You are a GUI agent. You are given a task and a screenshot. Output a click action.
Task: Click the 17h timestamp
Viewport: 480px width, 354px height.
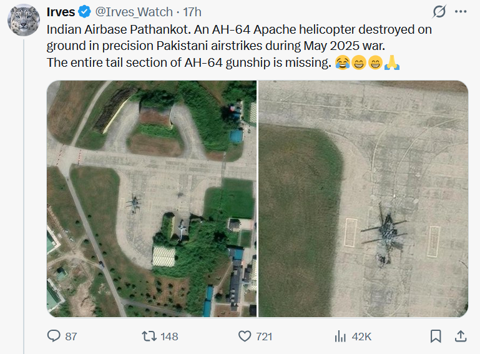(x=192, y=12)
